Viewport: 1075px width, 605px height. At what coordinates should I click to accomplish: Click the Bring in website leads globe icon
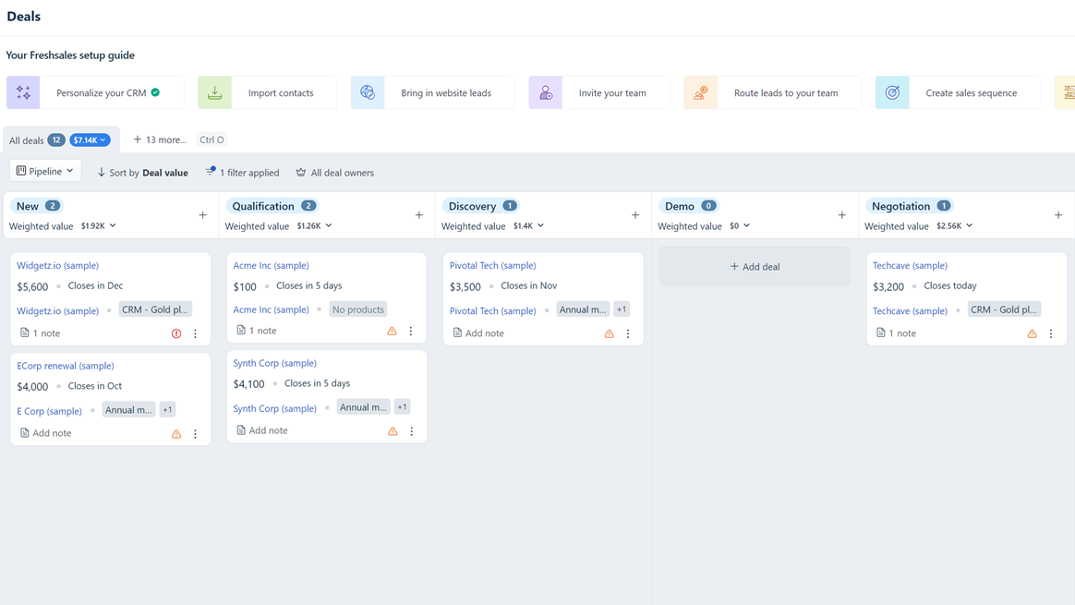point(368,92)
